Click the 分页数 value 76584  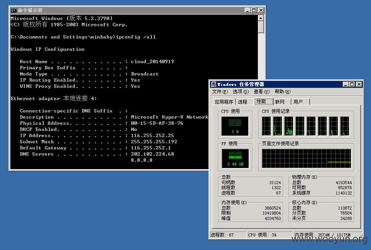tap(346, 213)
